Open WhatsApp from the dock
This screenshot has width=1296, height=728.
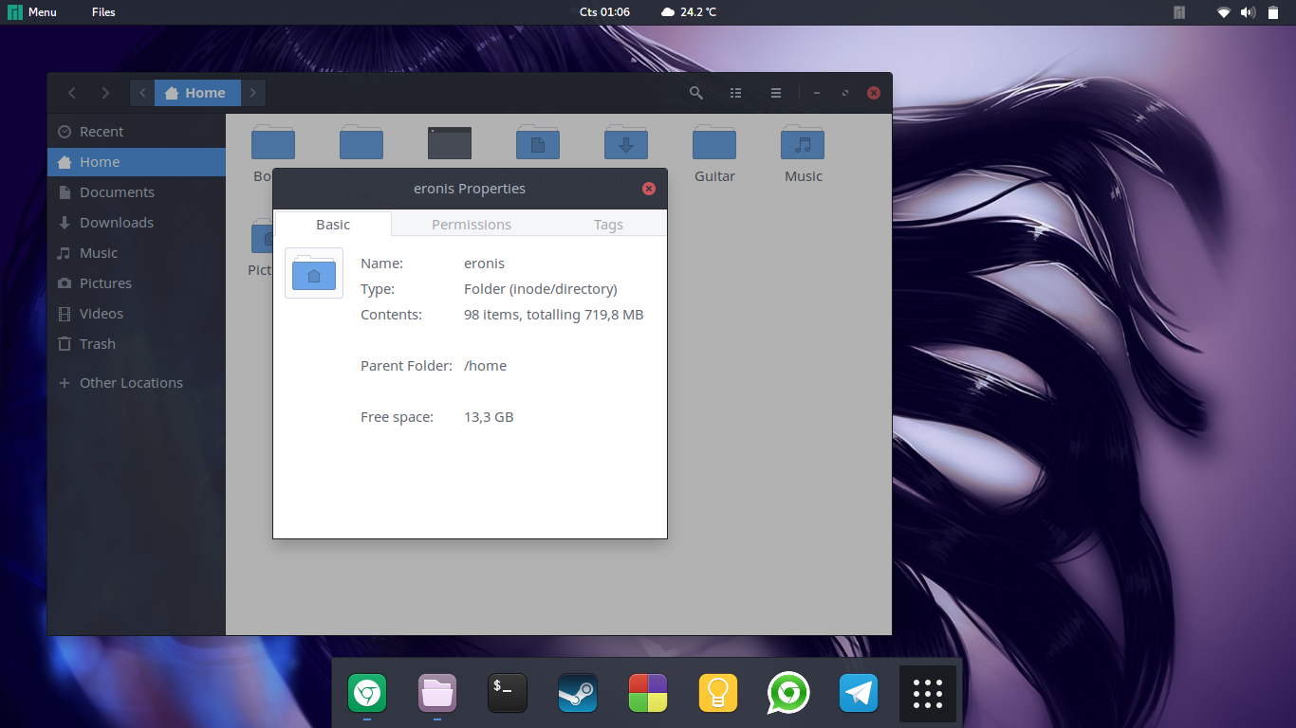pos(788,694)
